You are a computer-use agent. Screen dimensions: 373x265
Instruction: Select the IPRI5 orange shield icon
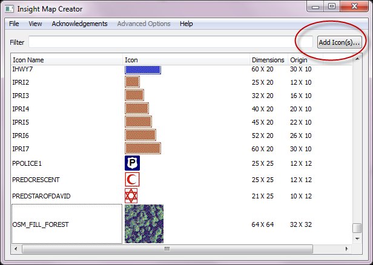coord(138,122)
